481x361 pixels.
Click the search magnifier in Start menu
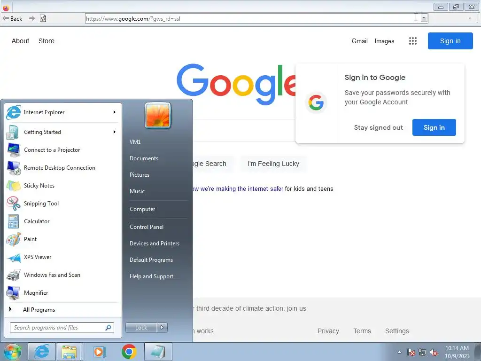pyautogui.click(x=109, y=328)
